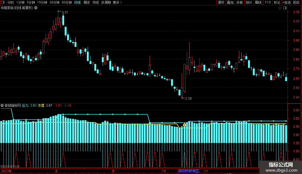
Task: Click the money bag signal icon
Action: [x=184, y=125]
